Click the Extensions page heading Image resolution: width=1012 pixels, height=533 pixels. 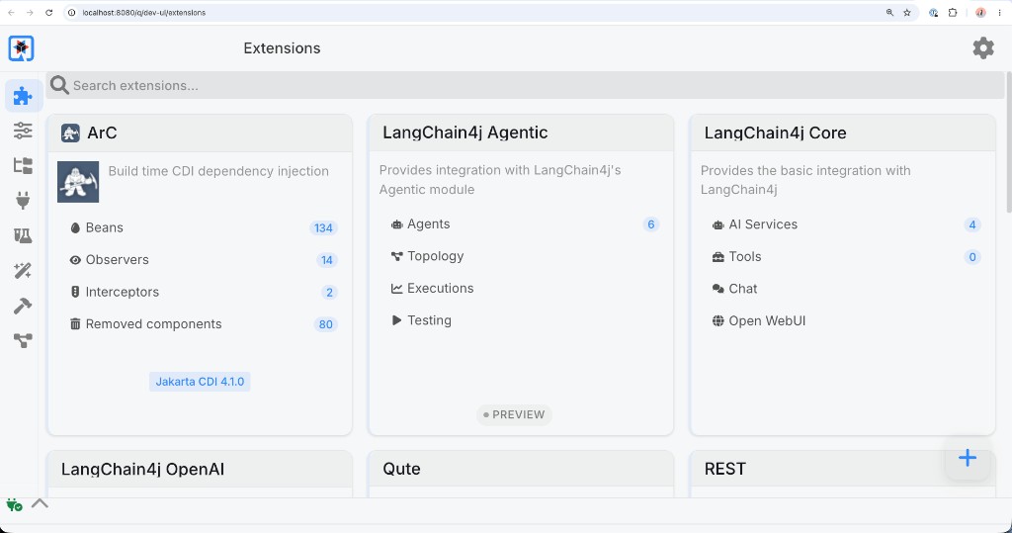(282, 48)
